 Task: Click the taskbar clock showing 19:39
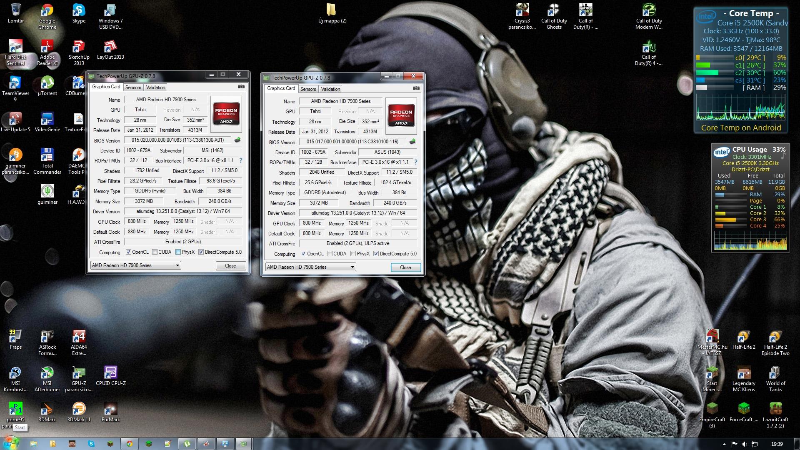777,444
